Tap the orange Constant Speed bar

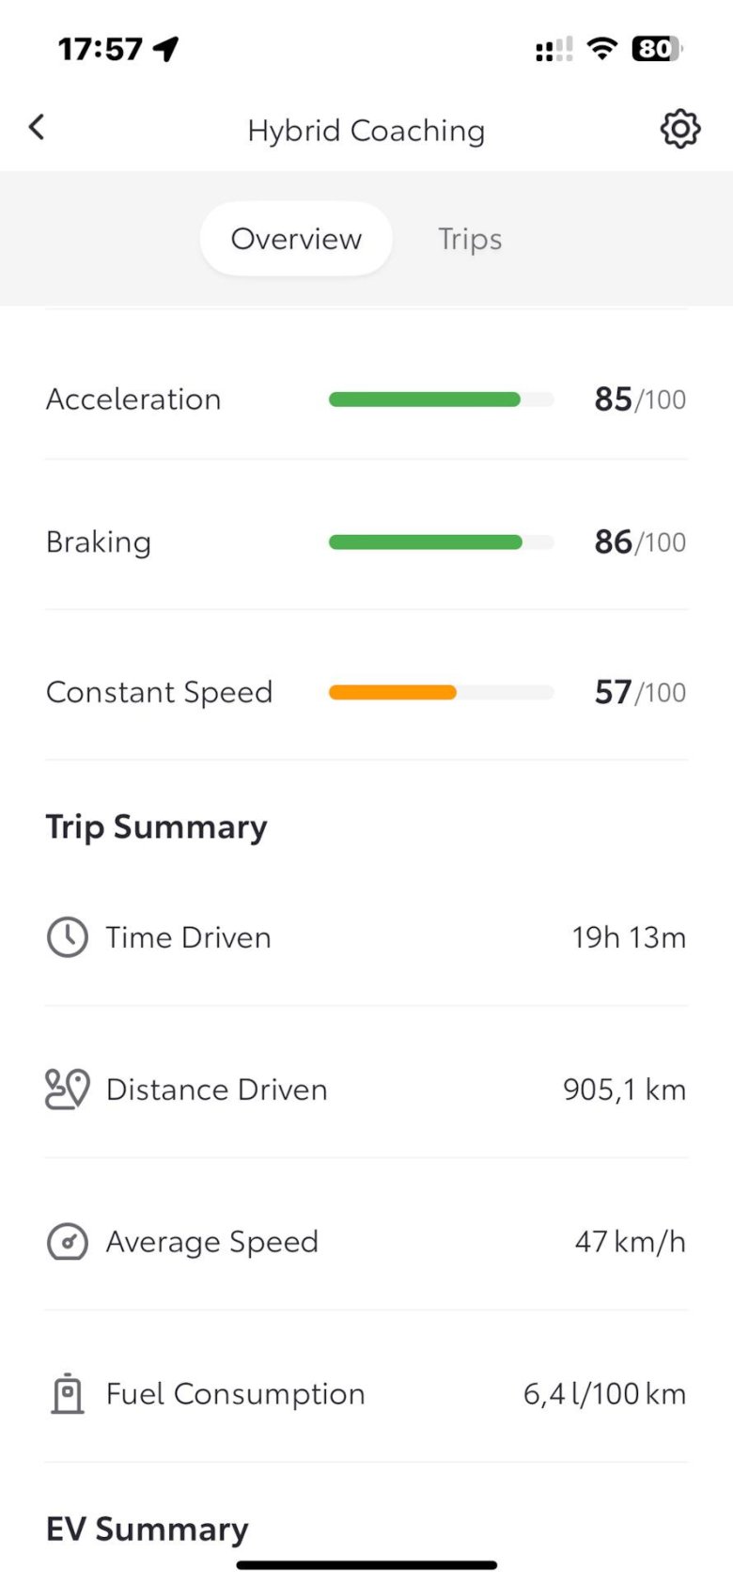pyautogui.click(x=393, y=693)
